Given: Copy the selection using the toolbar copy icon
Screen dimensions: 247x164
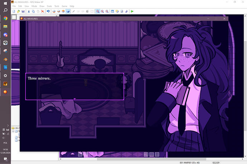Looking at the screenshot, I should [x=33, y=11].
